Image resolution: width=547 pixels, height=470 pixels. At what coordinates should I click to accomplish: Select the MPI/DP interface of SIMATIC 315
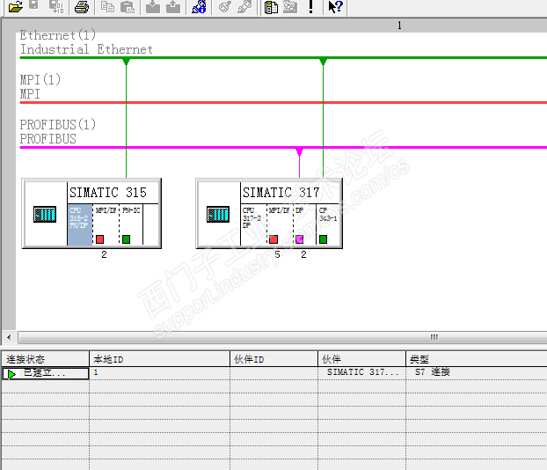(106, 224)
